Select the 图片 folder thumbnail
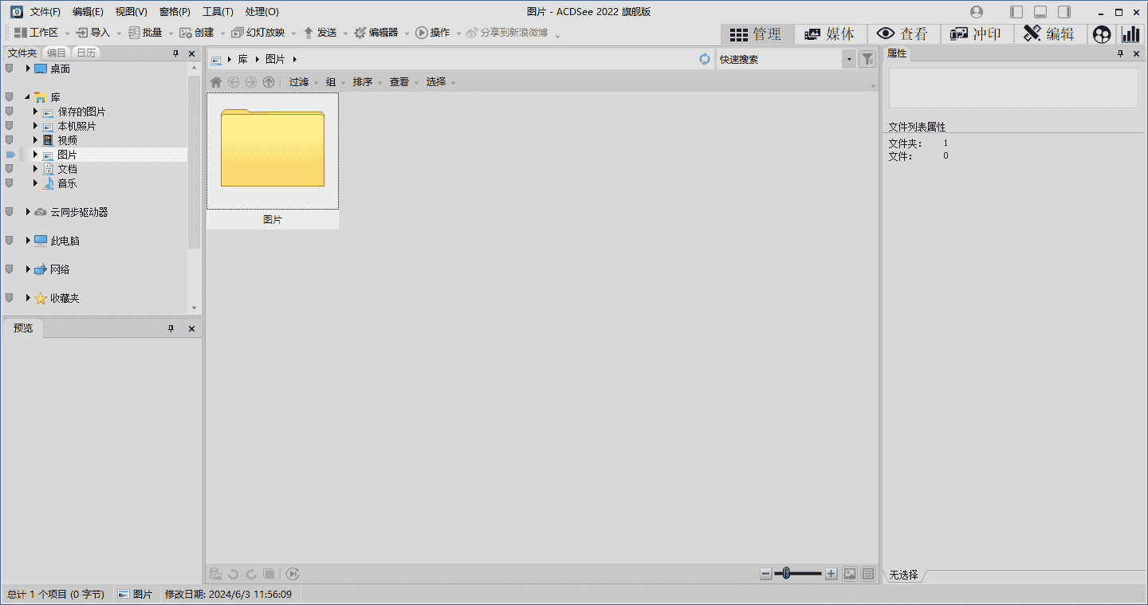This screenshot has height=605, width=1148. click(x=273, y=151)
